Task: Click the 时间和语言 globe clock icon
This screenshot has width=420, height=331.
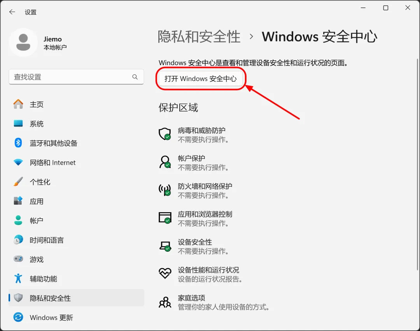Action: [x=18, y=240]
